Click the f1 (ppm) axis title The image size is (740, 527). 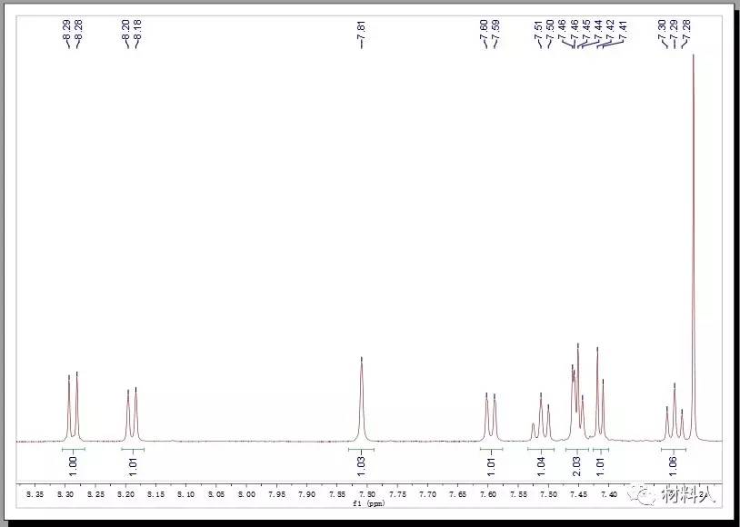pos(368,503)
